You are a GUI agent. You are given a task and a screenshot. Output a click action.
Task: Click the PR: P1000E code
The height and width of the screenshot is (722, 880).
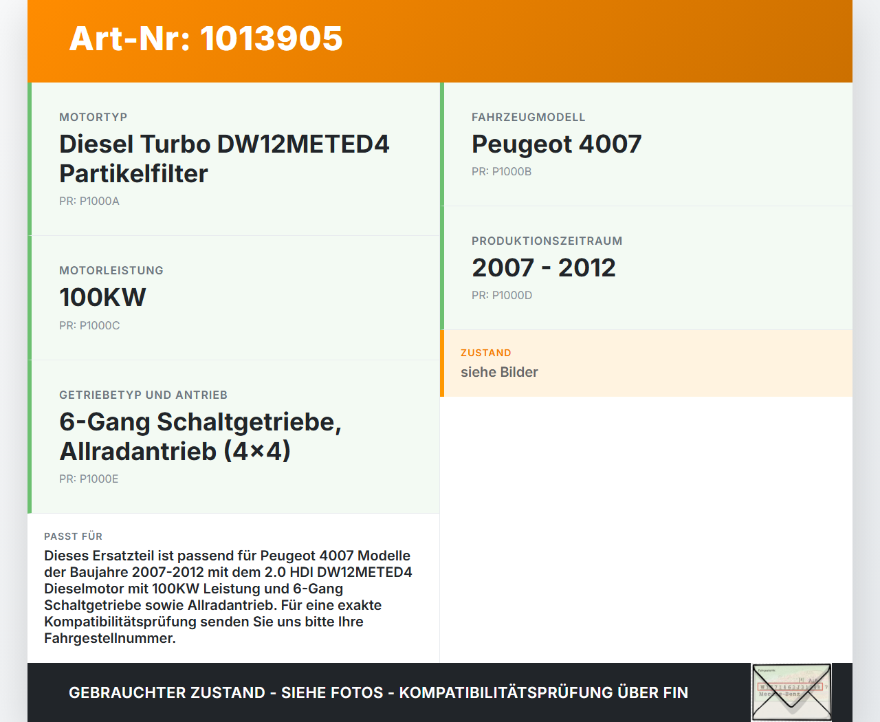pos(88,479)
